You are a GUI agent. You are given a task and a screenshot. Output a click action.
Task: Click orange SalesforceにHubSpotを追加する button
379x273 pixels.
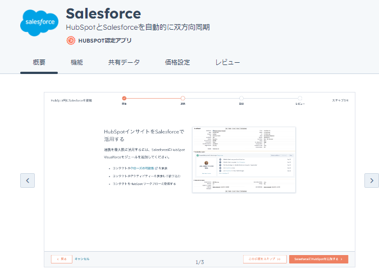tap(318, 259)
